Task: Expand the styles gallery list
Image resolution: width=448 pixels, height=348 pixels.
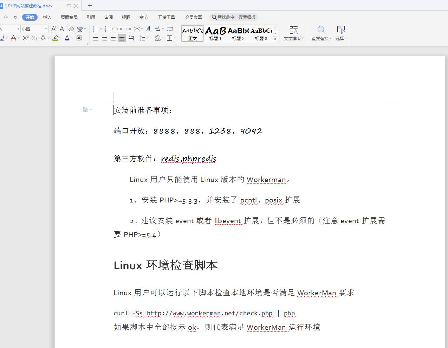Action: tap(275, 39)
